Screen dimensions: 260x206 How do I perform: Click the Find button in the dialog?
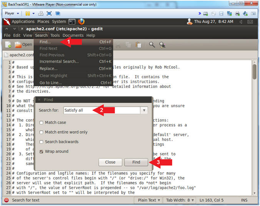click(x=136, y=162)
